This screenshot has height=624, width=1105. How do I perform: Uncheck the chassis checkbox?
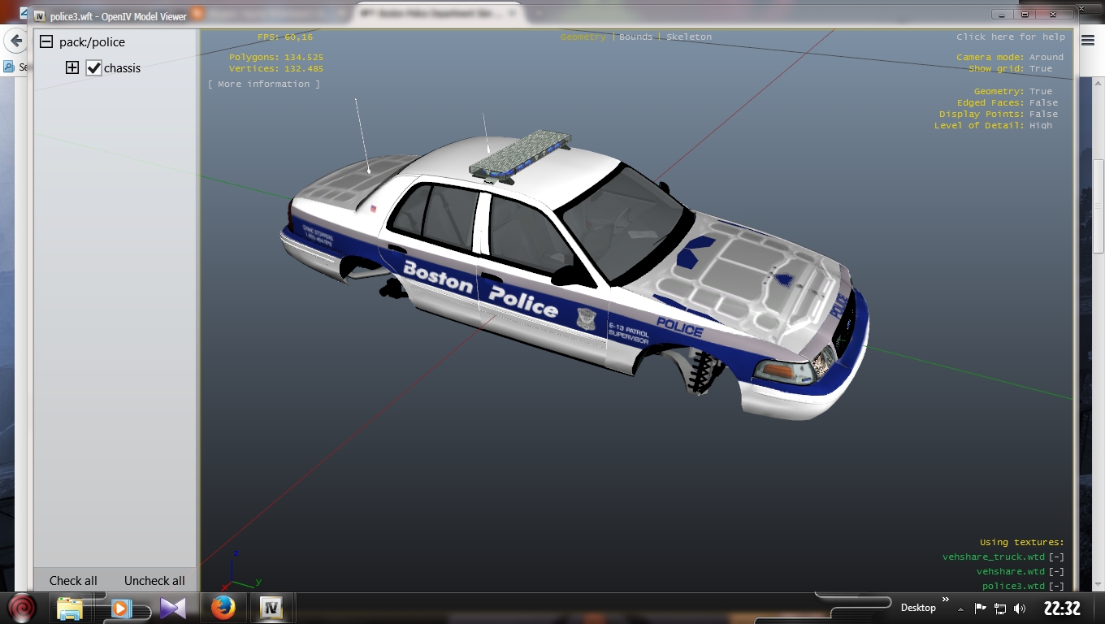(94, 68)
